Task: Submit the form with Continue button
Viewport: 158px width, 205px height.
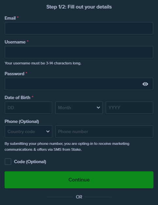Action: pyautogui.click(x=79, y=180)
